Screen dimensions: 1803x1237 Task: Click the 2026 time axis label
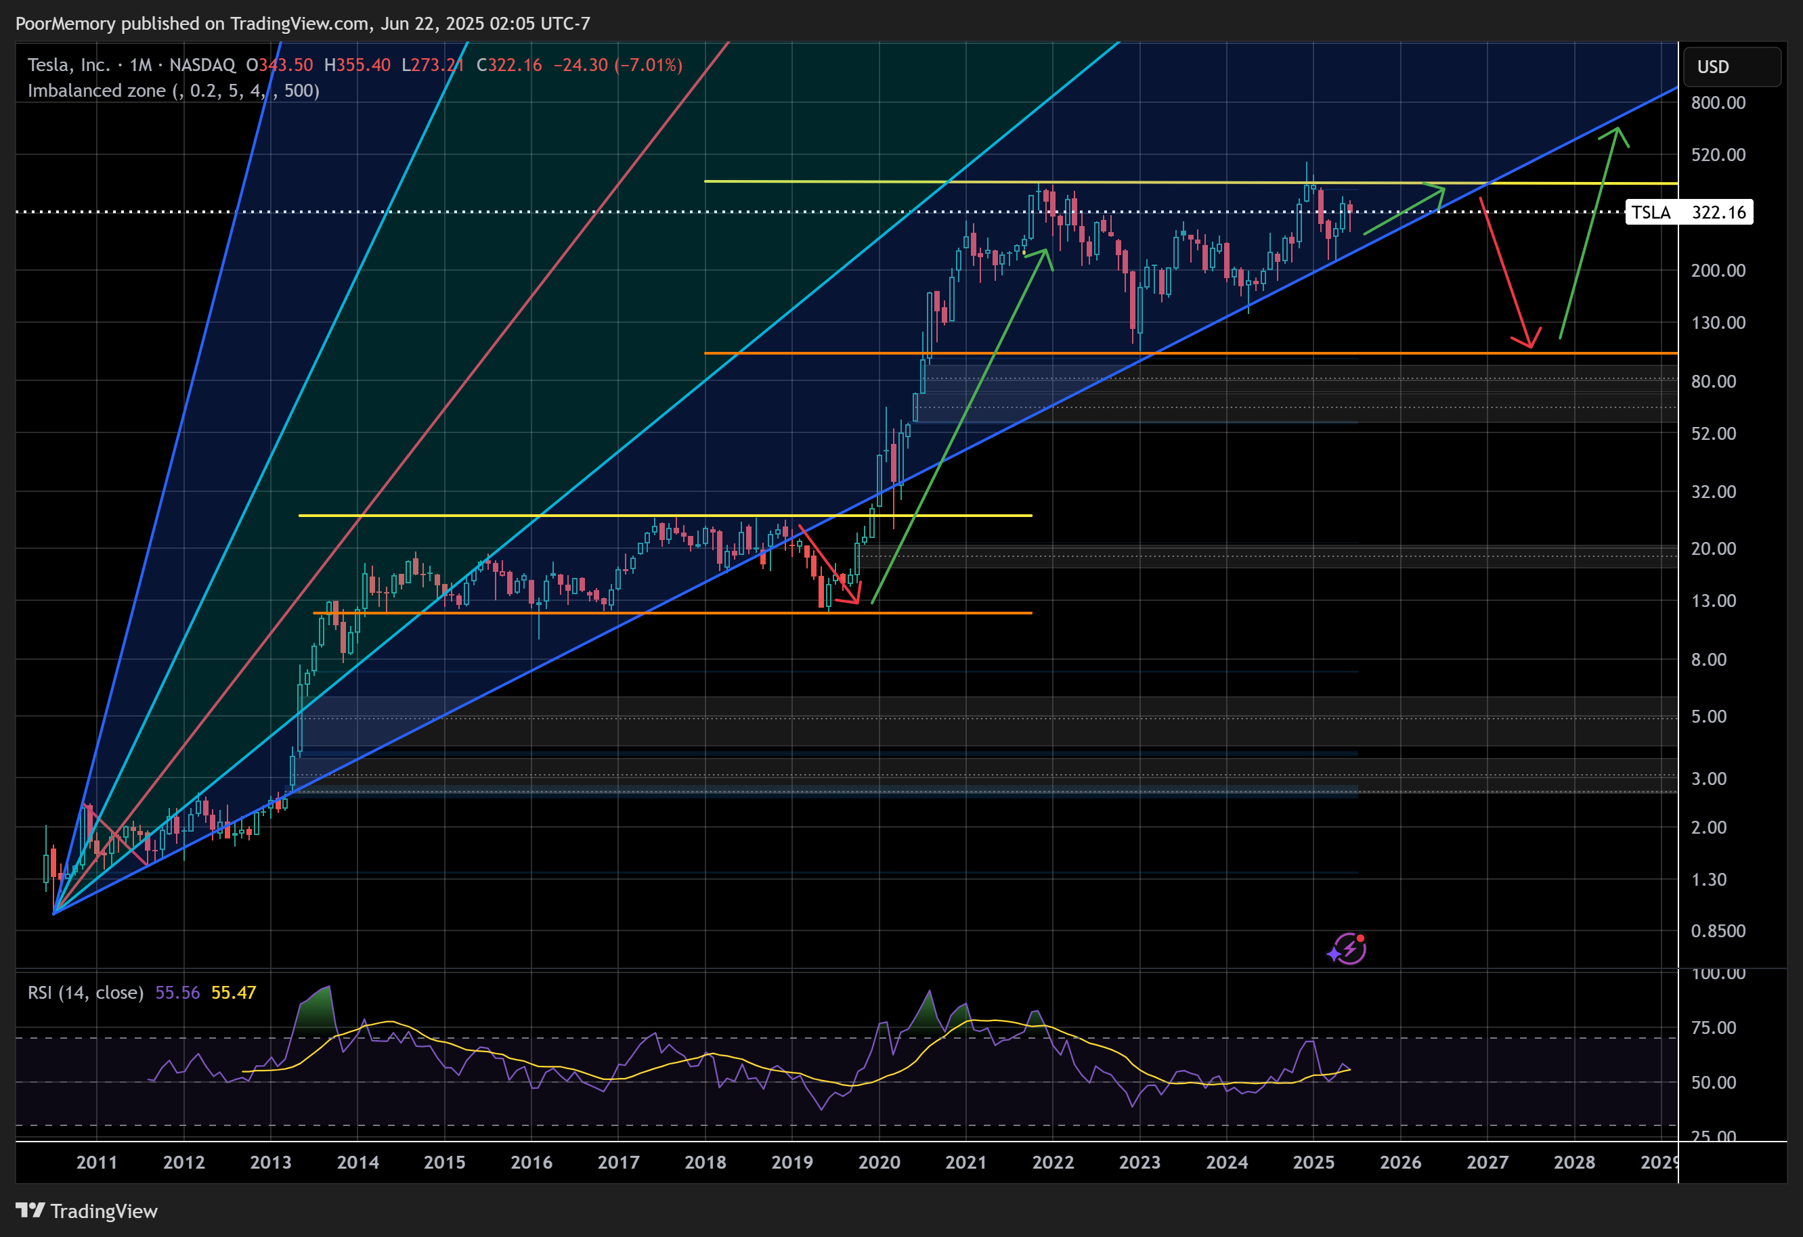tap(1400, 1163)
